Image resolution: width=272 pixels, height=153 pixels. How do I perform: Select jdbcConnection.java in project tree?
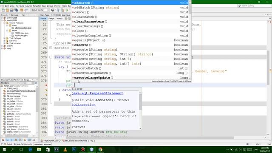[x=23, y=28]
